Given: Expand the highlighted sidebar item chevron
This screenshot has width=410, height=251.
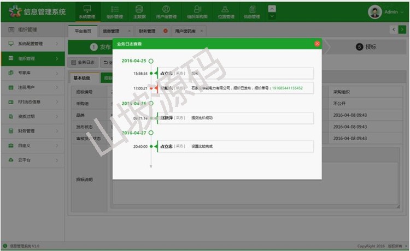Looking at the screenshot, I should 57,58.
